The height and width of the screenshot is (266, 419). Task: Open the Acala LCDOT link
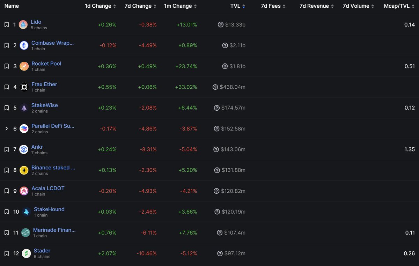point(48,188)
